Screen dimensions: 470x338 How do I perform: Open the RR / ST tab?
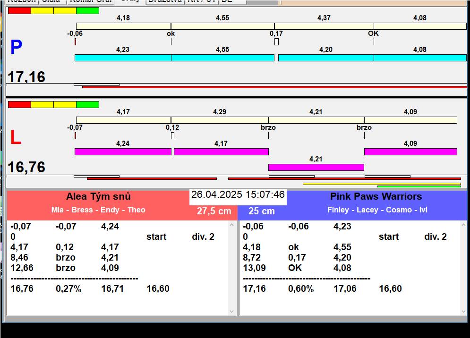click(x=201, y=1)
